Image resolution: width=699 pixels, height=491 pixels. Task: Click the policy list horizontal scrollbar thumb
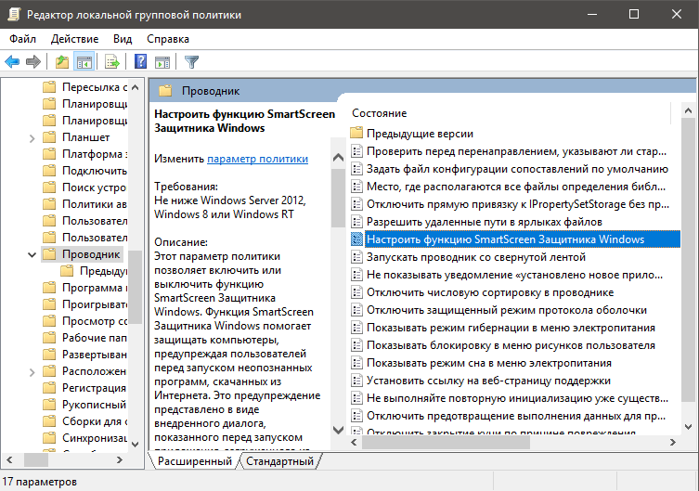tap(446, 443)
